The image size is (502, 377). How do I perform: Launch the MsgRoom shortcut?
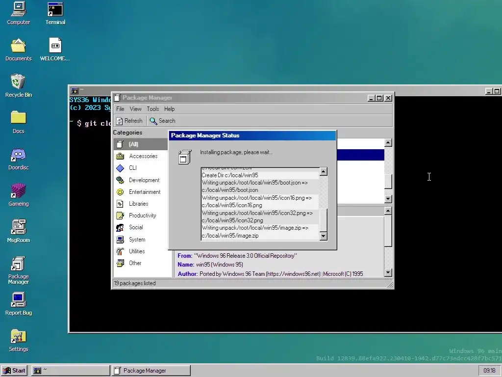(x=18, y=231)
